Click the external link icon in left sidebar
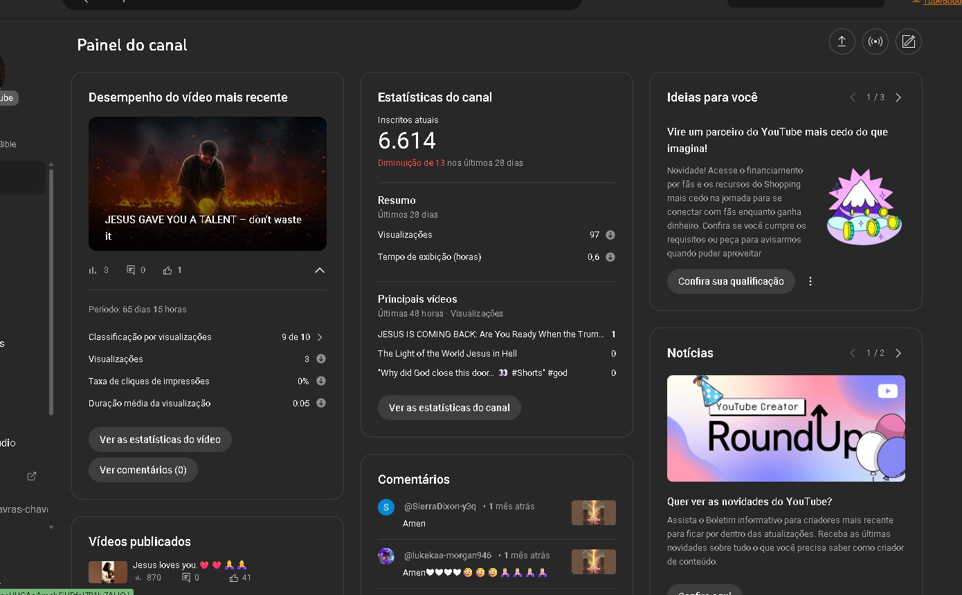 click(x=31, y=476)
